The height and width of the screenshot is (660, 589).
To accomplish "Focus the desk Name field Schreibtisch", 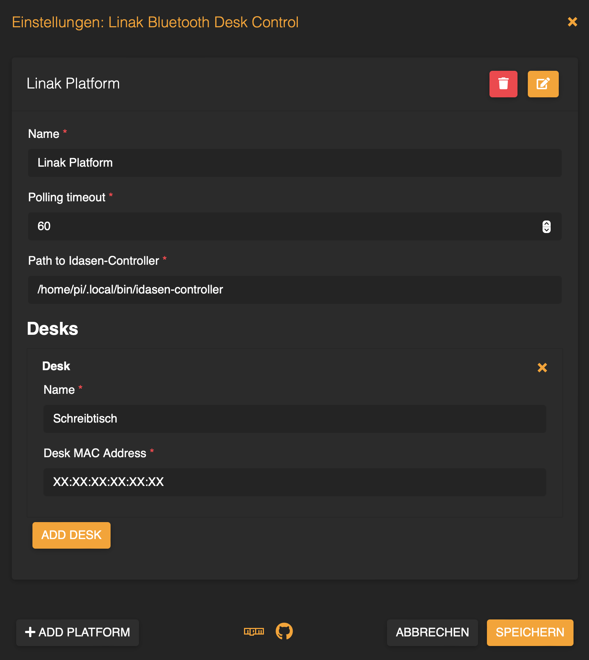I will 295,419.
